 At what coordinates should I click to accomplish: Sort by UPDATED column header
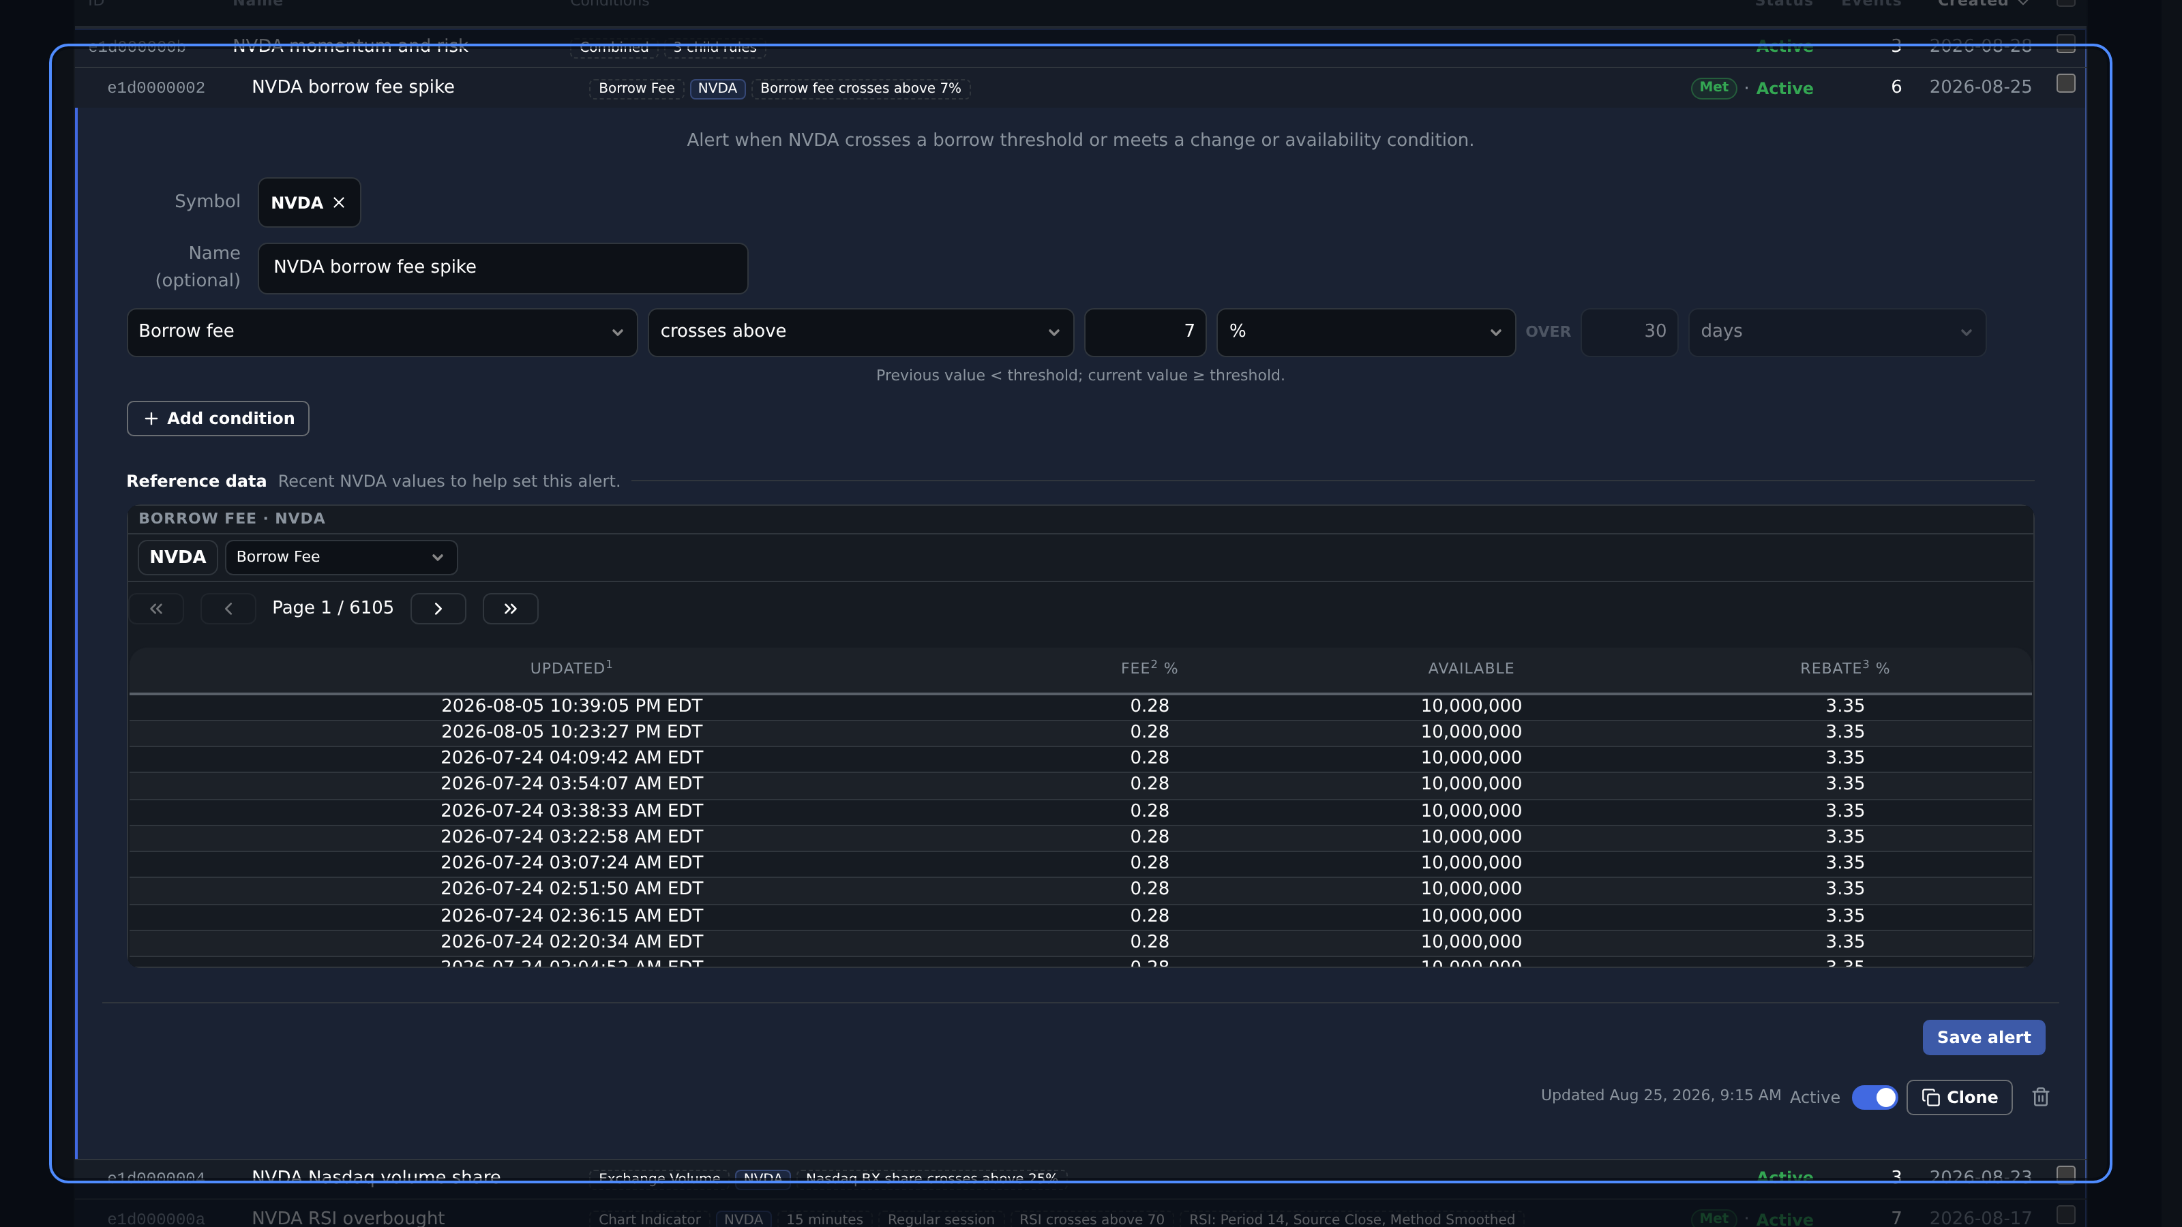pyautogui.click(x=571, y=668)
